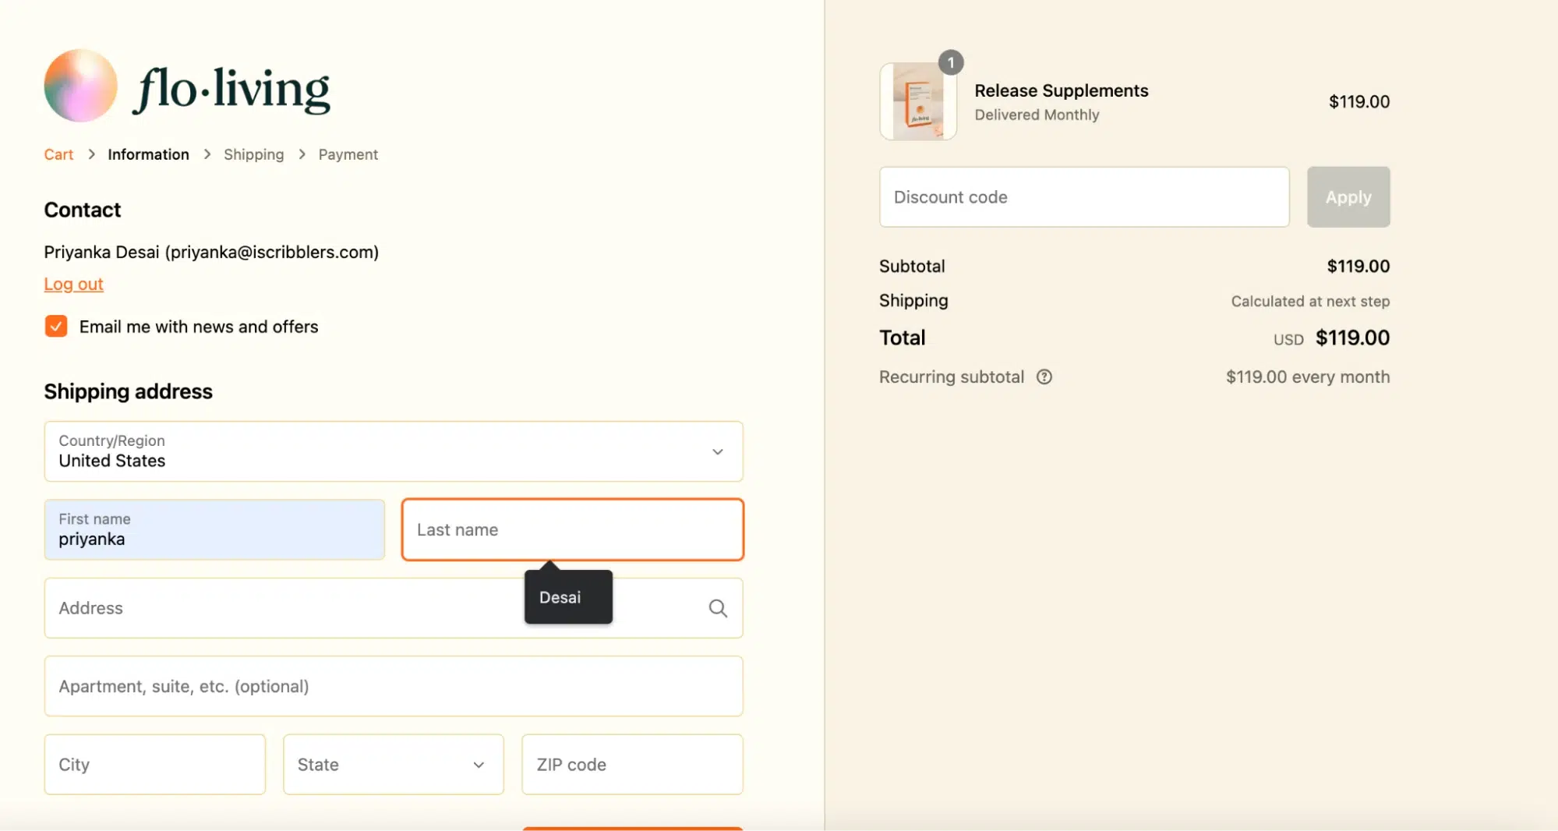Click the Release Supplements product name
The image size is (1558, 831).
tap(1062, 90)
